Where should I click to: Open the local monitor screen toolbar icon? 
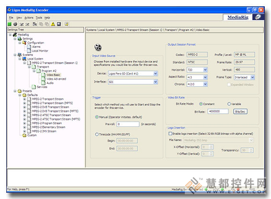coord(59,24)
